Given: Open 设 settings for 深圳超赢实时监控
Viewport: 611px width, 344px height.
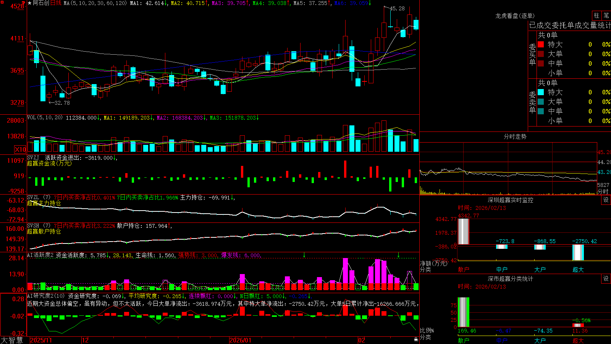Looking at the screenshot, I should 606,200.
